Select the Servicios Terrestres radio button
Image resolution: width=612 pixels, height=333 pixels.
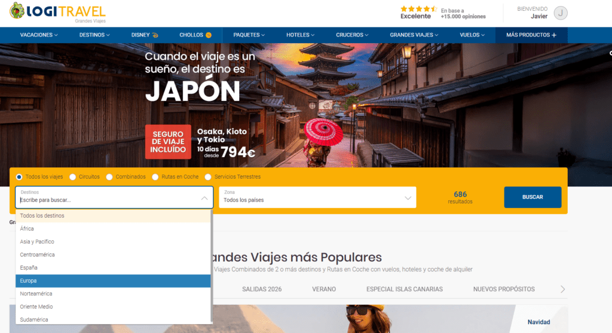tap(208, 177)
